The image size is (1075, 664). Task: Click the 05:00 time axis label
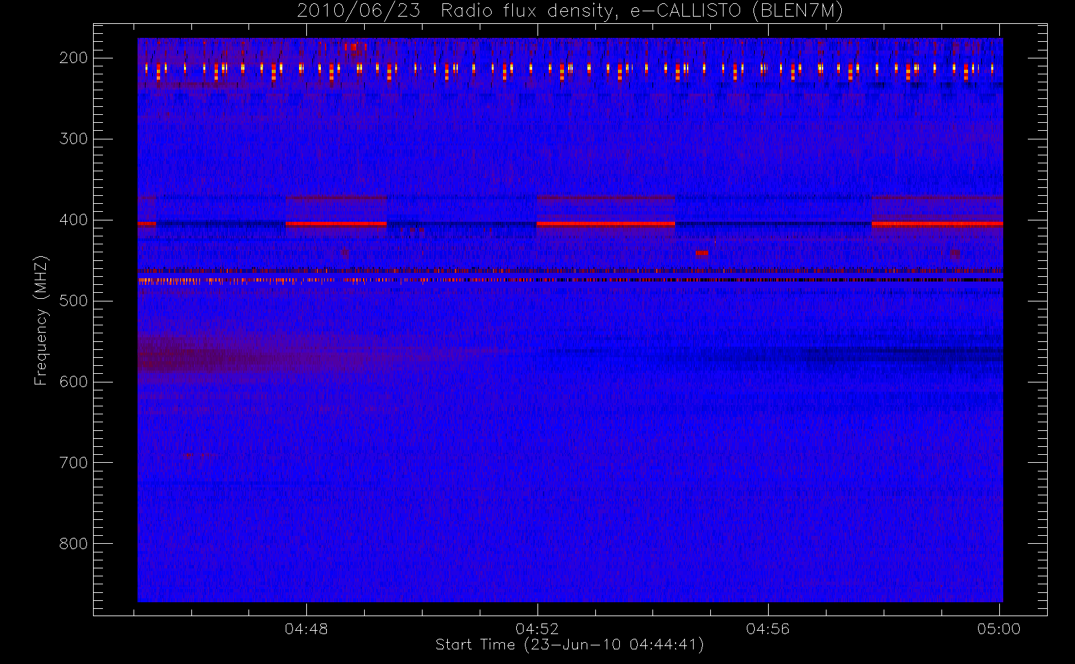coord(999,629)
